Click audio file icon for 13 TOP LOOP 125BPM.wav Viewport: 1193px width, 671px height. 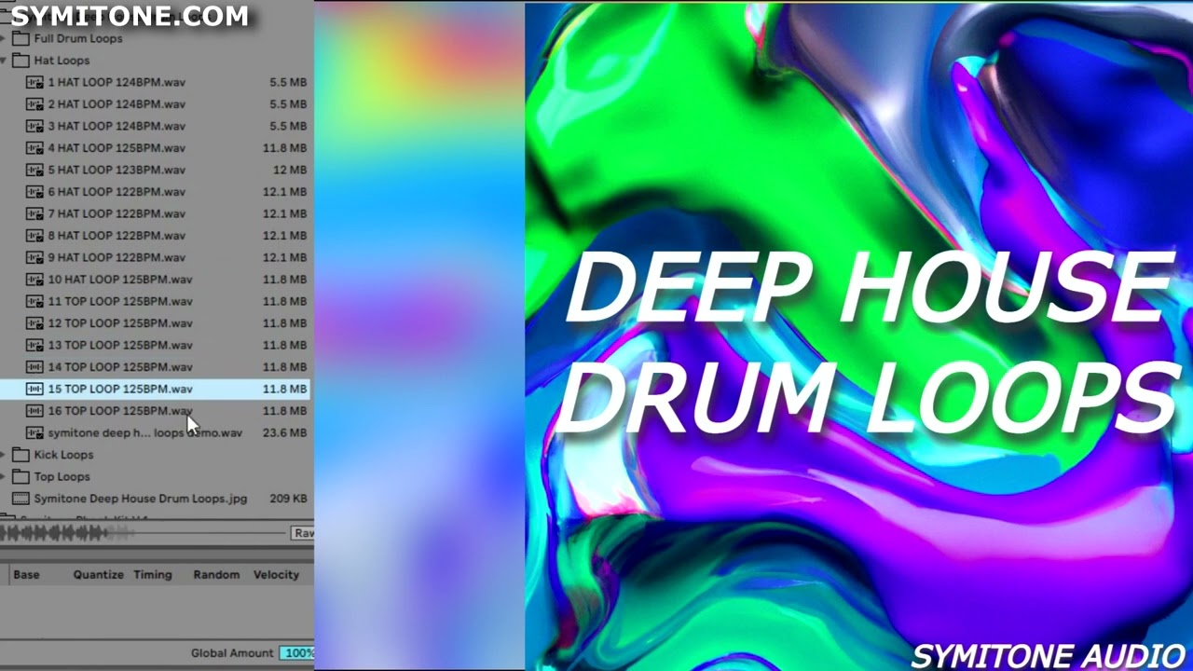click(34, 345)
